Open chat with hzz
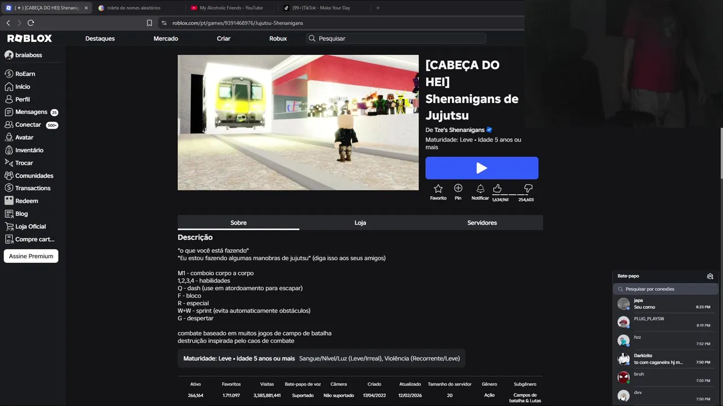This screenshot has height=406, width=723. pyautogui.click(x=666, y=341)
